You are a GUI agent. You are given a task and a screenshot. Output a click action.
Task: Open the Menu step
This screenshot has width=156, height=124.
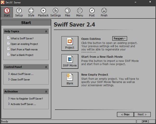(x=80, y=12)
